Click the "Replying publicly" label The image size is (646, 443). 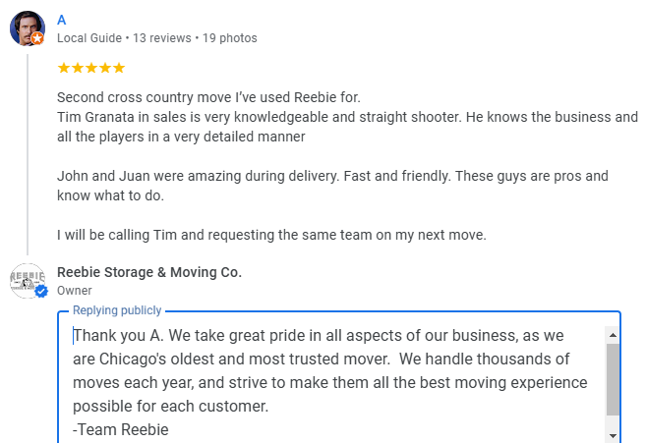(117, 310)
